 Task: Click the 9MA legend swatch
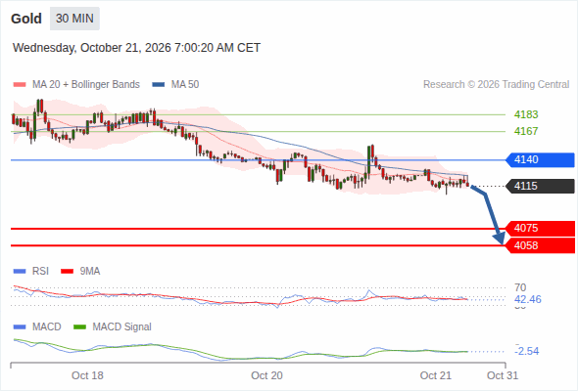67,272
